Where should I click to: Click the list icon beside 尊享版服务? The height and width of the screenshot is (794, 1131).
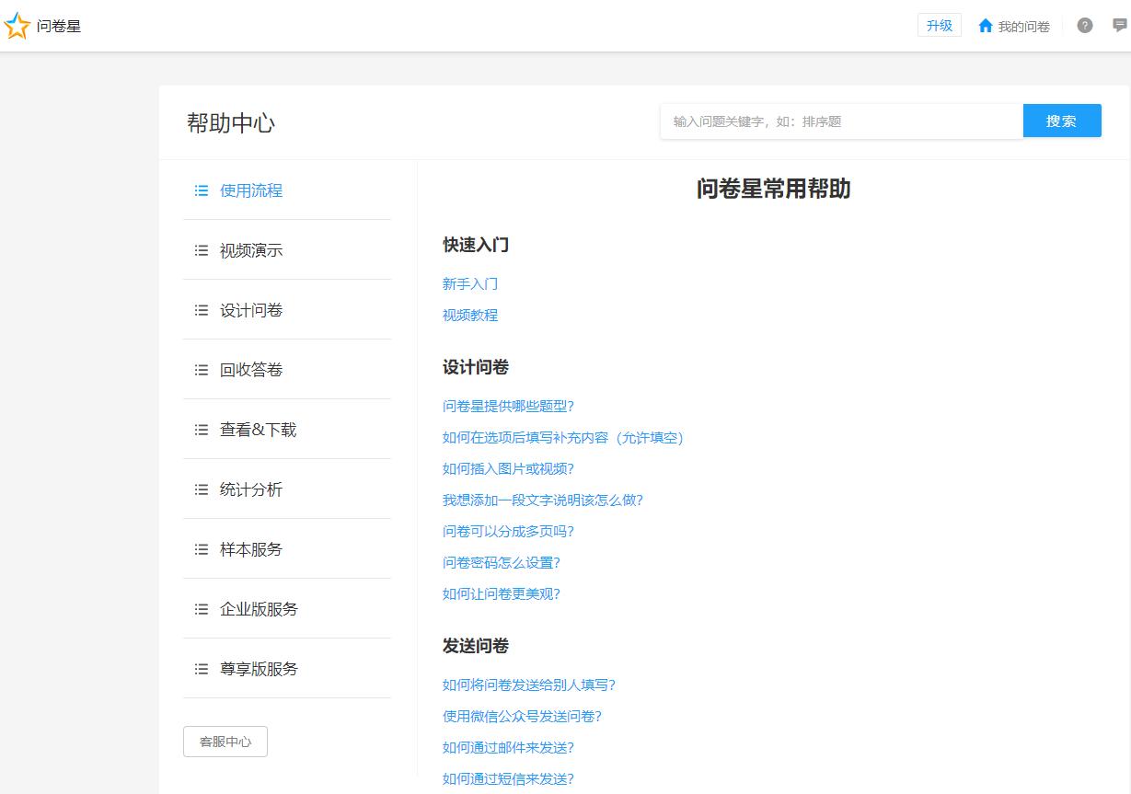tap(201, 669)
